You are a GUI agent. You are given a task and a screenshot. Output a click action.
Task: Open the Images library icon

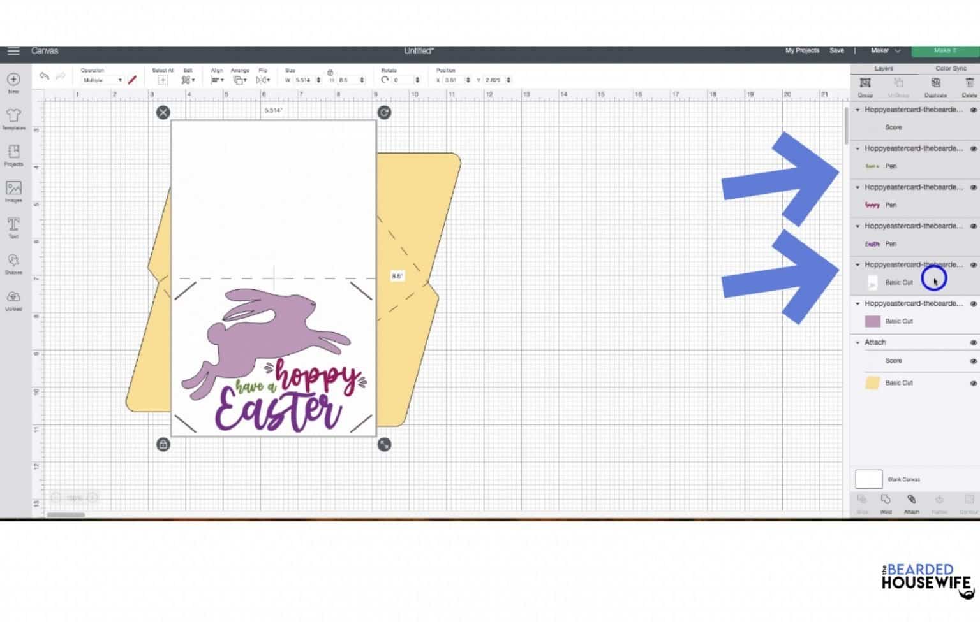13,190
